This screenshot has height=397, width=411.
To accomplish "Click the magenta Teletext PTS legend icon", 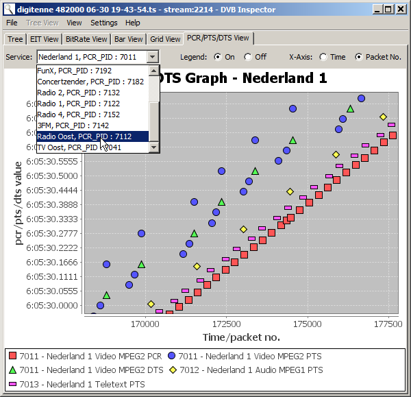I will (x=12, y=385).
